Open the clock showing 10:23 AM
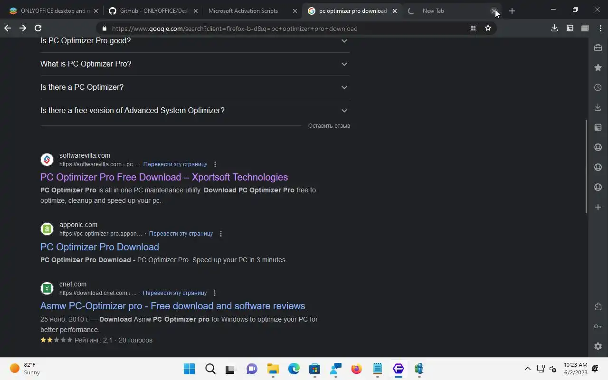The height and width of the screenshot is (380, 608). 576,369
